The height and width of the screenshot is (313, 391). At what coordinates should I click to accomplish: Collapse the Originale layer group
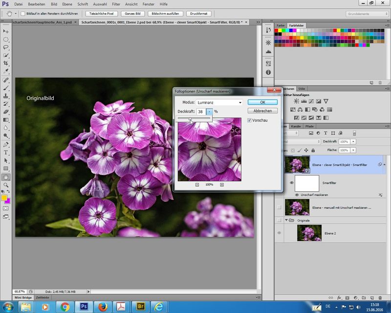tap(287, 221)
